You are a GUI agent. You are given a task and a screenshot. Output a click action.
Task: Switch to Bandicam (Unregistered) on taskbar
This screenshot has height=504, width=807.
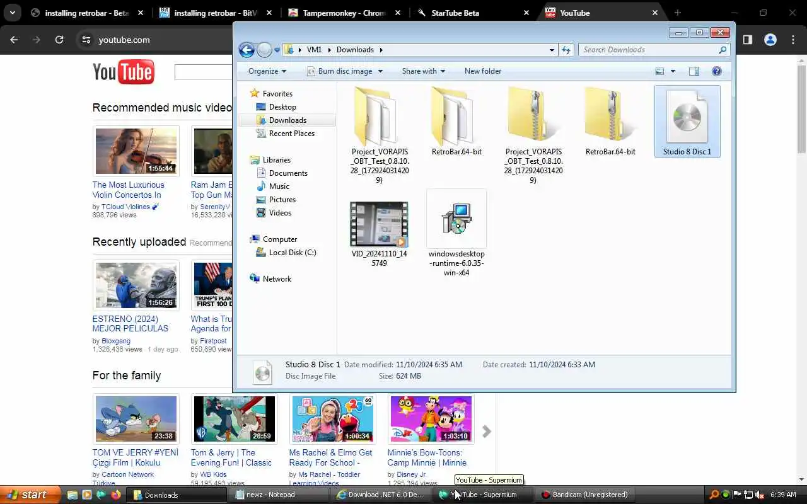[x=586, y=495]
